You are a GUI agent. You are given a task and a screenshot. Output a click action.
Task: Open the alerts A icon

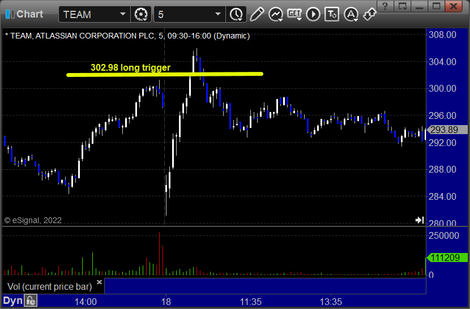(x=351, y=14)
